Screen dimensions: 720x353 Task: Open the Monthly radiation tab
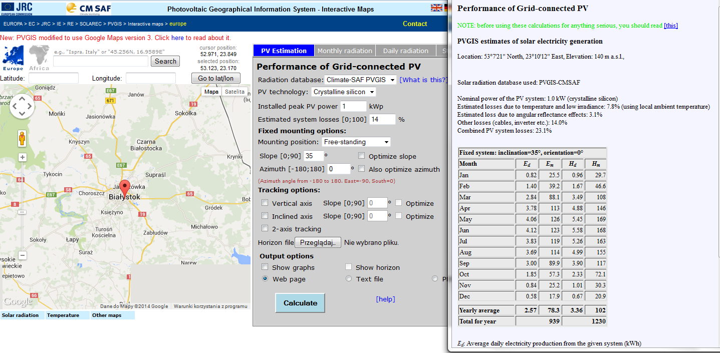pos(345,51)
